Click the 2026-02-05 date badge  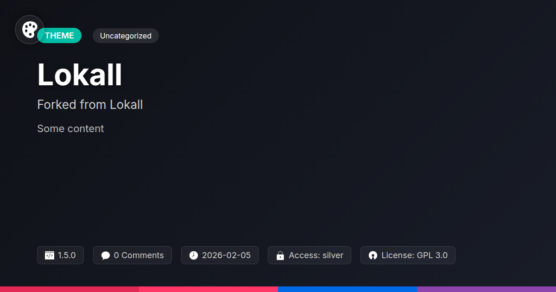click(220, 255)
